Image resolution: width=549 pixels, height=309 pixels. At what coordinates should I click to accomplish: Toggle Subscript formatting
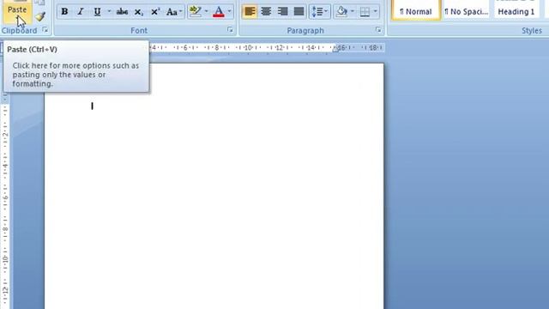pyautogui.click(x=139, y=11)
